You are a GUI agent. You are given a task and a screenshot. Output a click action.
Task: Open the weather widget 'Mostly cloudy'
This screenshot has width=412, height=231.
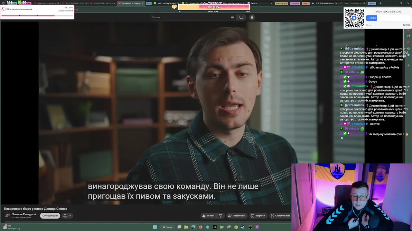[x=12, y=227]
